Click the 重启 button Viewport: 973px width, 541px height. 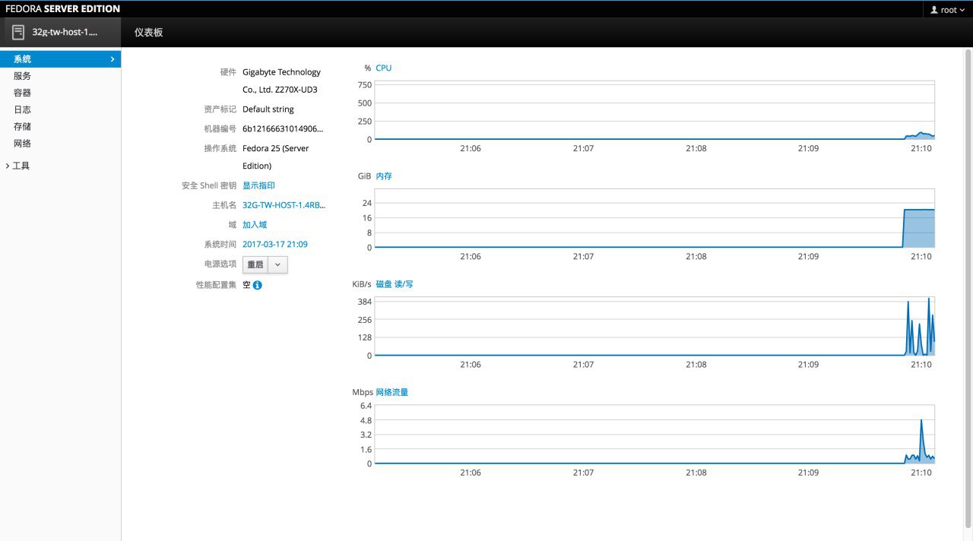pos(255,264)
